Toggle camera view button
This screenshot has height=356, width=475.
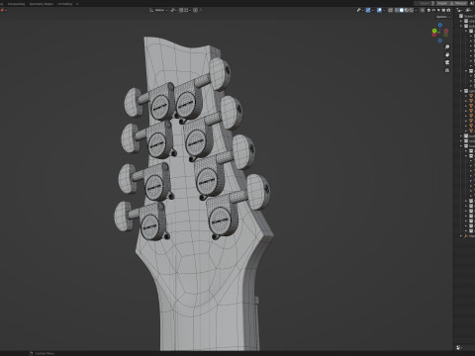tap(447, 62)
